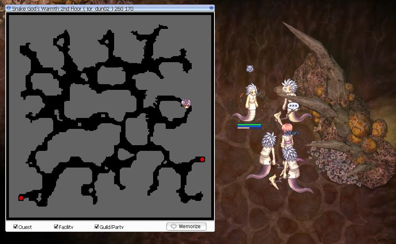Viewport: 396px width, 244px height.
Task: Click the Memorize button
Action: 186,227
